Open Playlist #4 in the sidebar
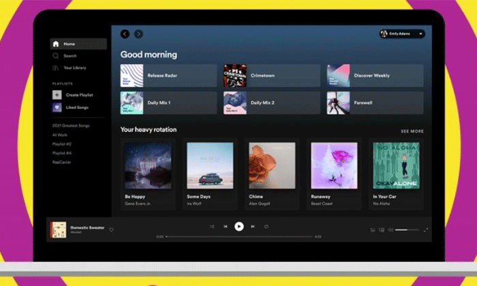Image resolution: width=477 pixels, height=286 pixels. click(62, 153)
